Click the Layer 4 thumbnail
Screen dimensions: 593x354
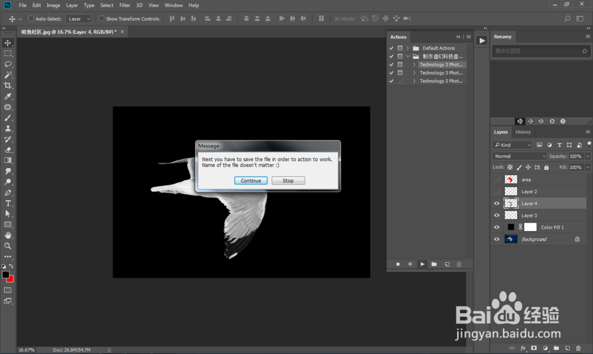coord(511,204)
